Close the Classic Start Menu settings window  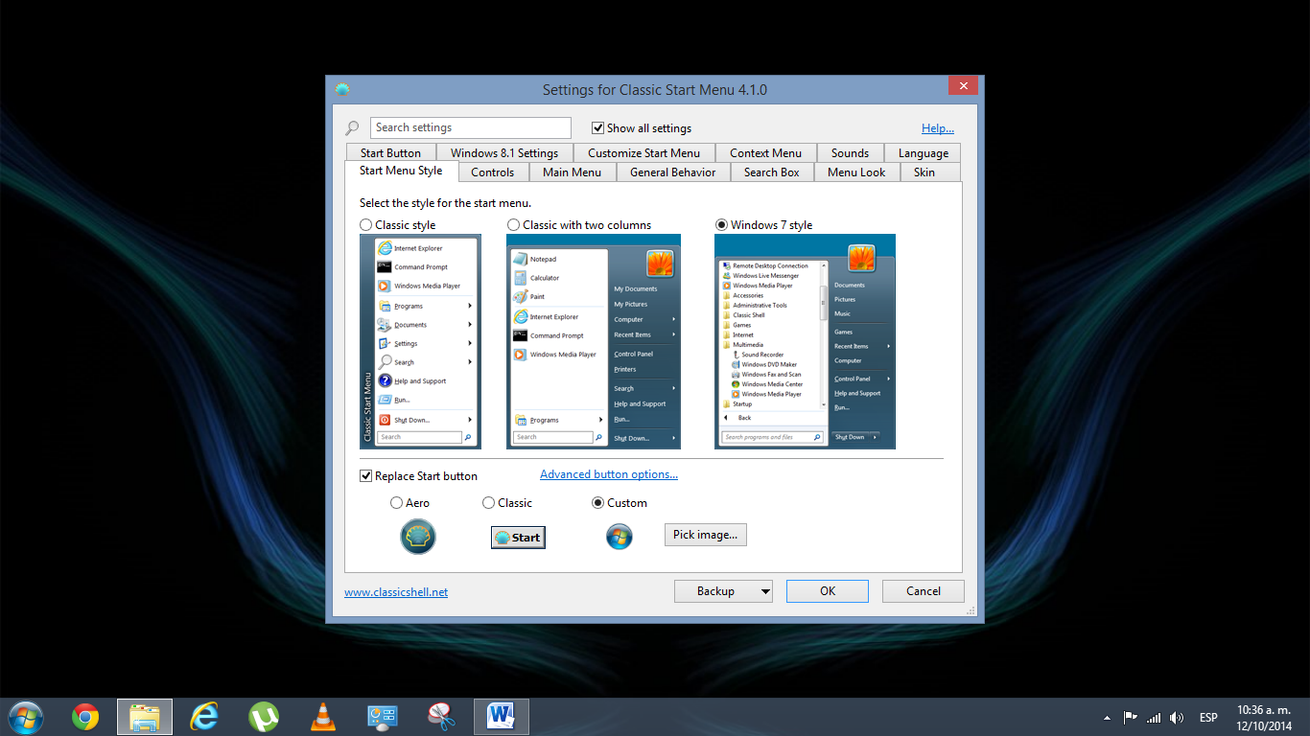pos(963,86)
